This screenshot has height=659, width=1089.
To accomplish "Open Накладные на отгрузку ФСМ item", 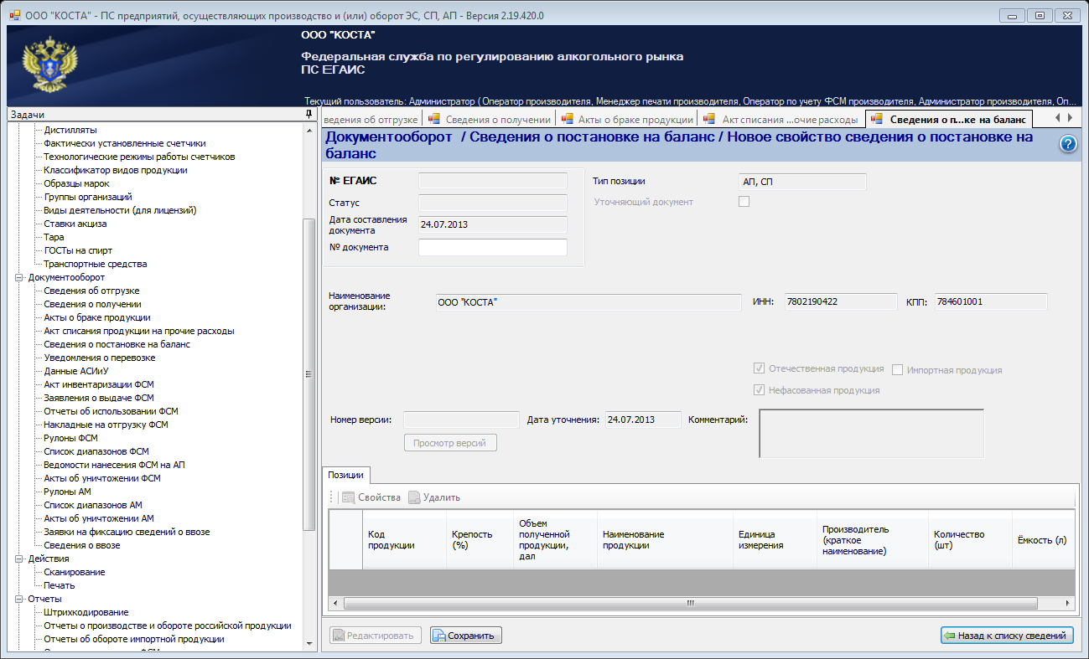I will 106,425.
